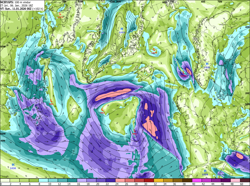Click the legend swatch between 0 and 2
Screen dimensions: 250x186
coord(5,180)
